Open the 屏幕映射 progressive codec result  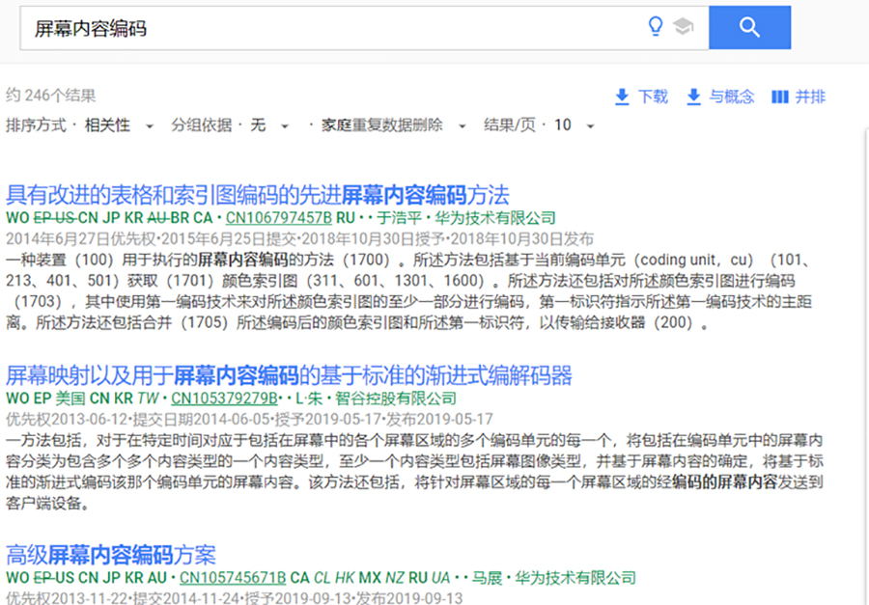pos(289,374)
